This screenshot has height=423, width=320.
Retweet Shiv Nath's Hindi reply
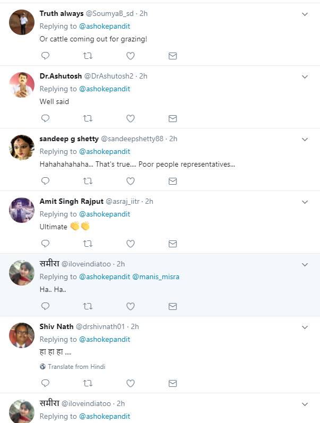tap(88, 383)
